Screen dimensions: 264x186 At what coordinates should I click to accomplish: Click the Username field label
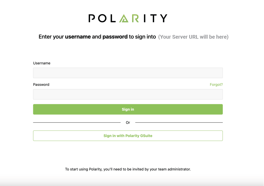42,63
